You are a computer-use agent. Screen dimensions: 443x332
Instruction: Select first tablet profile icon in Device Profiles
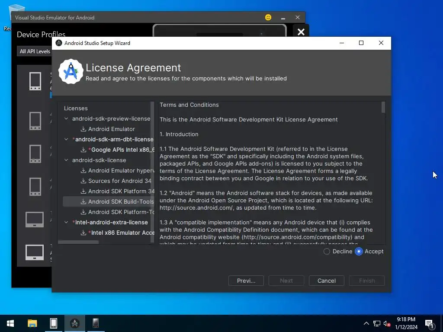(35, 219)
